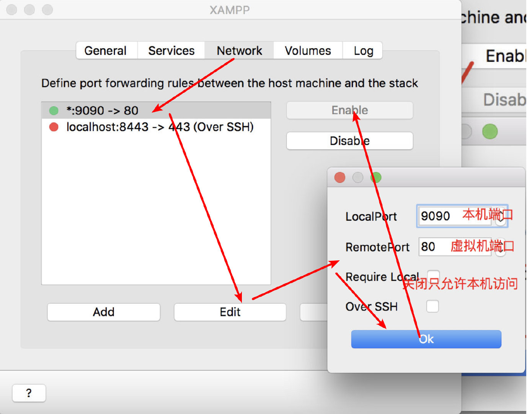The image size is (527, 414).
Task: Click the RemotePort stepper arrows
Action: tap(501, 247)
